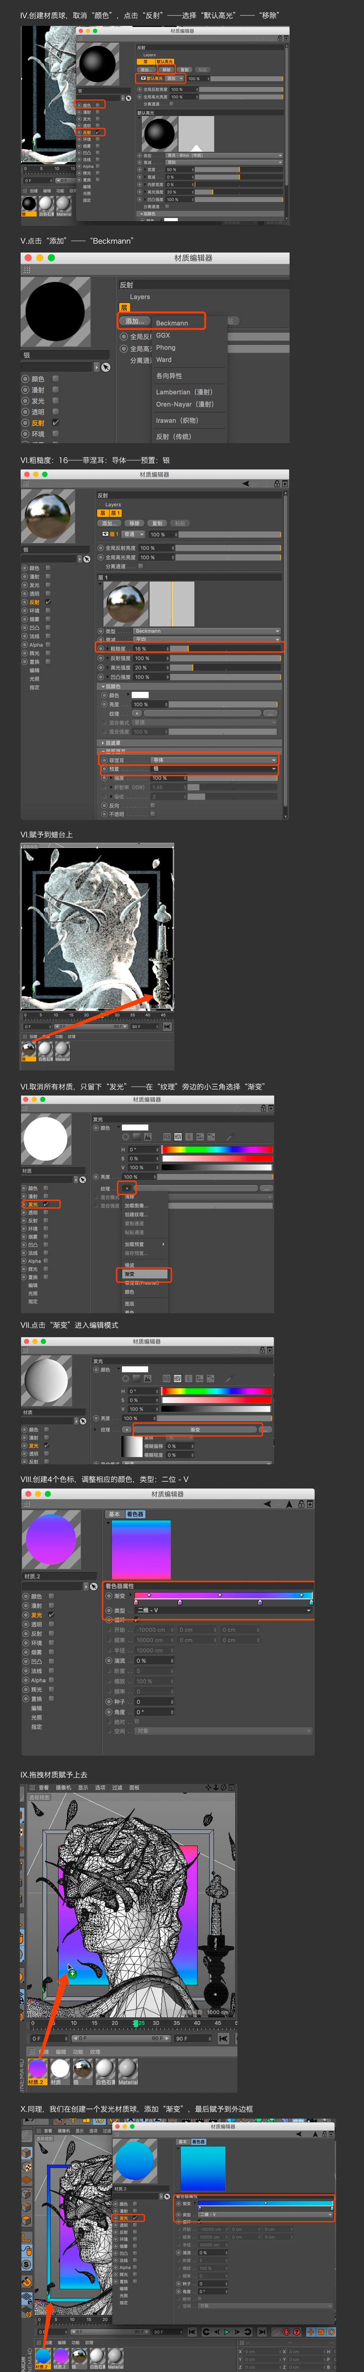Click 纹理 triangle button in the white sphere 发光 editor
364x2372 pixels.
127,1188
